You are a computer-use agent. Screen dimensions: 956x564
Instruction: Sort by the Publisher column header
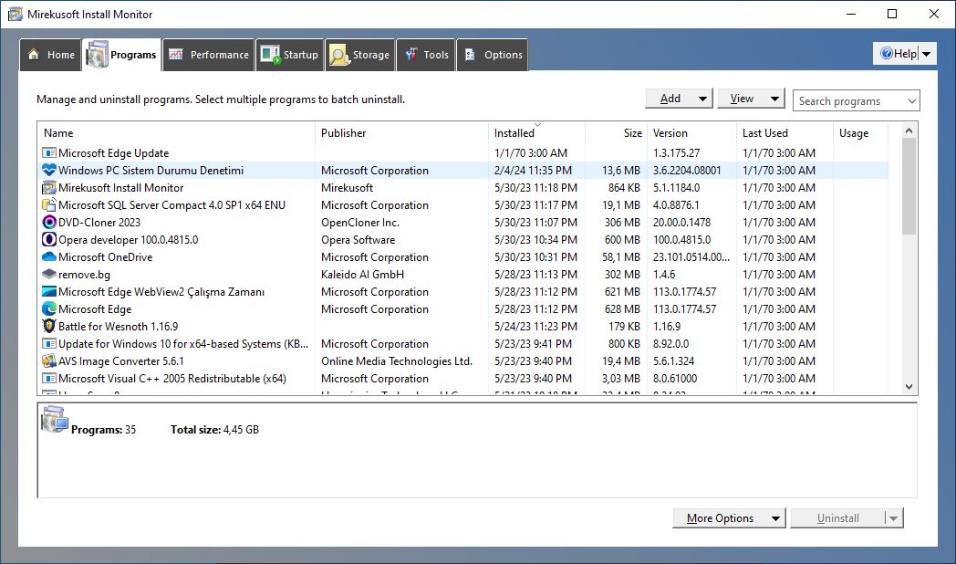(401, 133)
